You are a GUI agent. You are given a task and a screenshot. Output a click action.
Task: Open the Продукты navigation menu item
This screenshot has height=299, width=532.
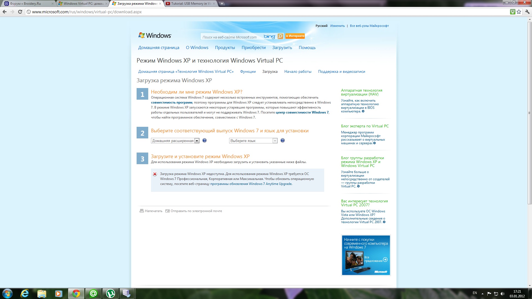coord(225,48)
